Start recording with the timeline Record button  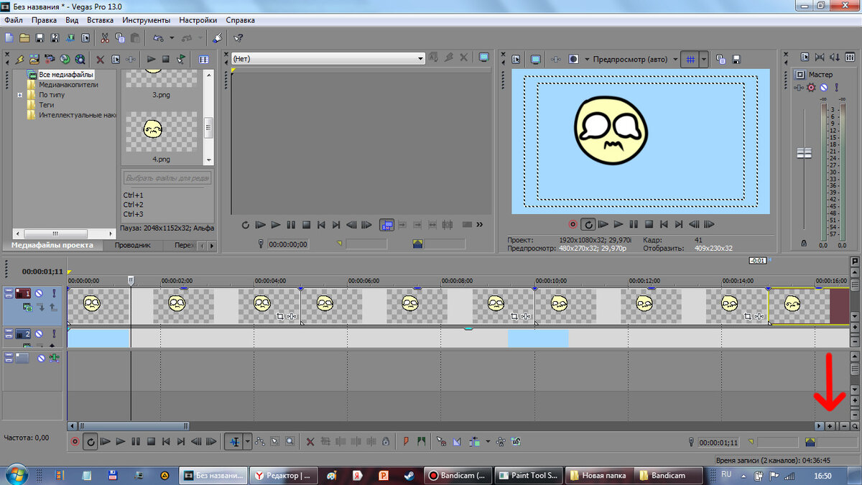pos(75,442)
